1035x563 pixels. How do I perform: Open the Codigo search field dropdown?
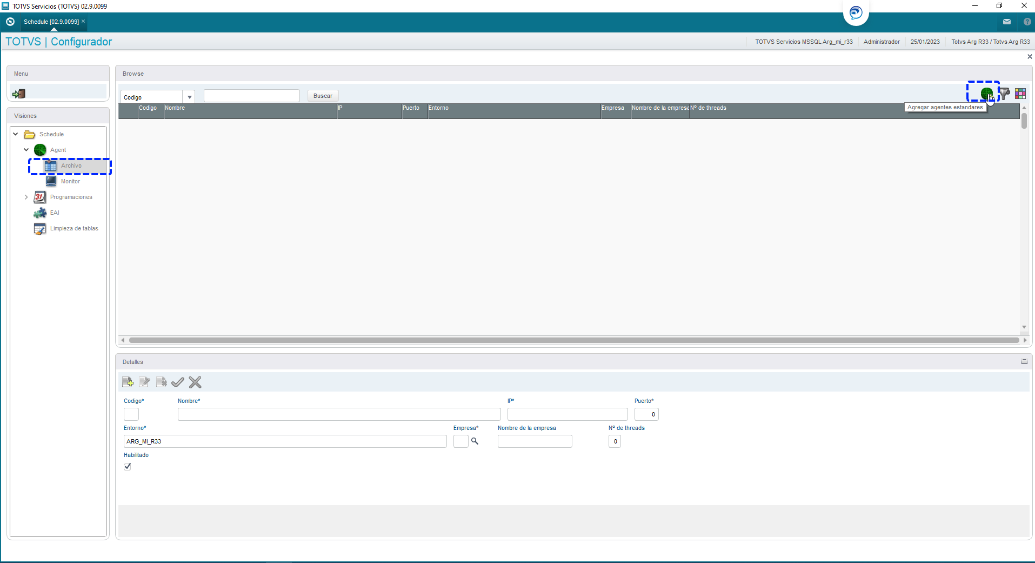tap(189, 97)
